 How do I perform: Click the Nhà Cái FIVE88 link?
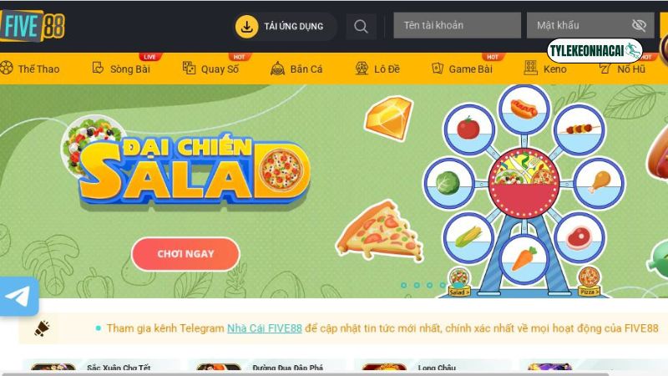[265, 328]
